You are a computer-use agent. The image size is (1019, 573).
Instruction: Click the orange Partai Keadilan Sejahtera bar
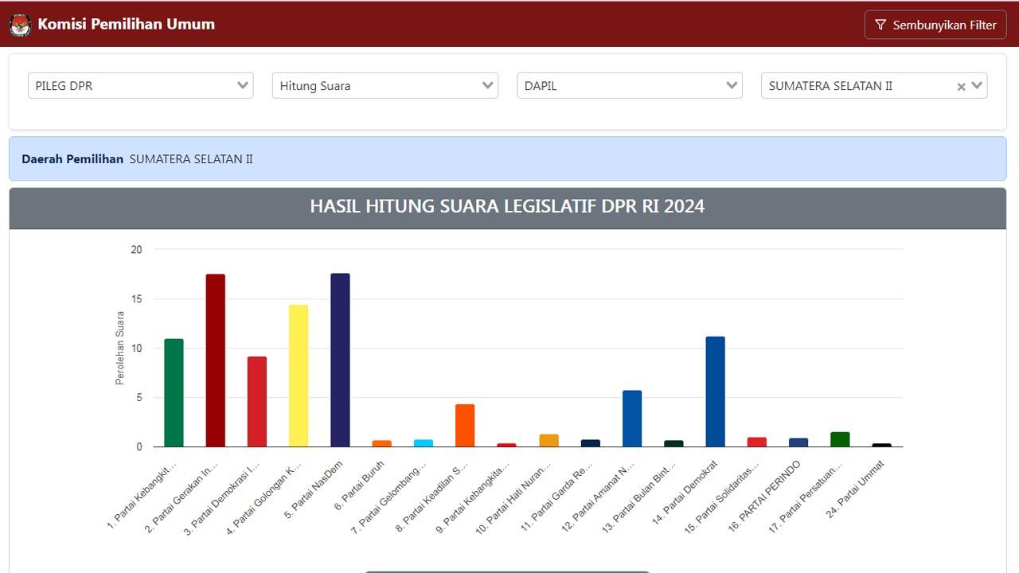pyautogui.click(x=465, y=426)
